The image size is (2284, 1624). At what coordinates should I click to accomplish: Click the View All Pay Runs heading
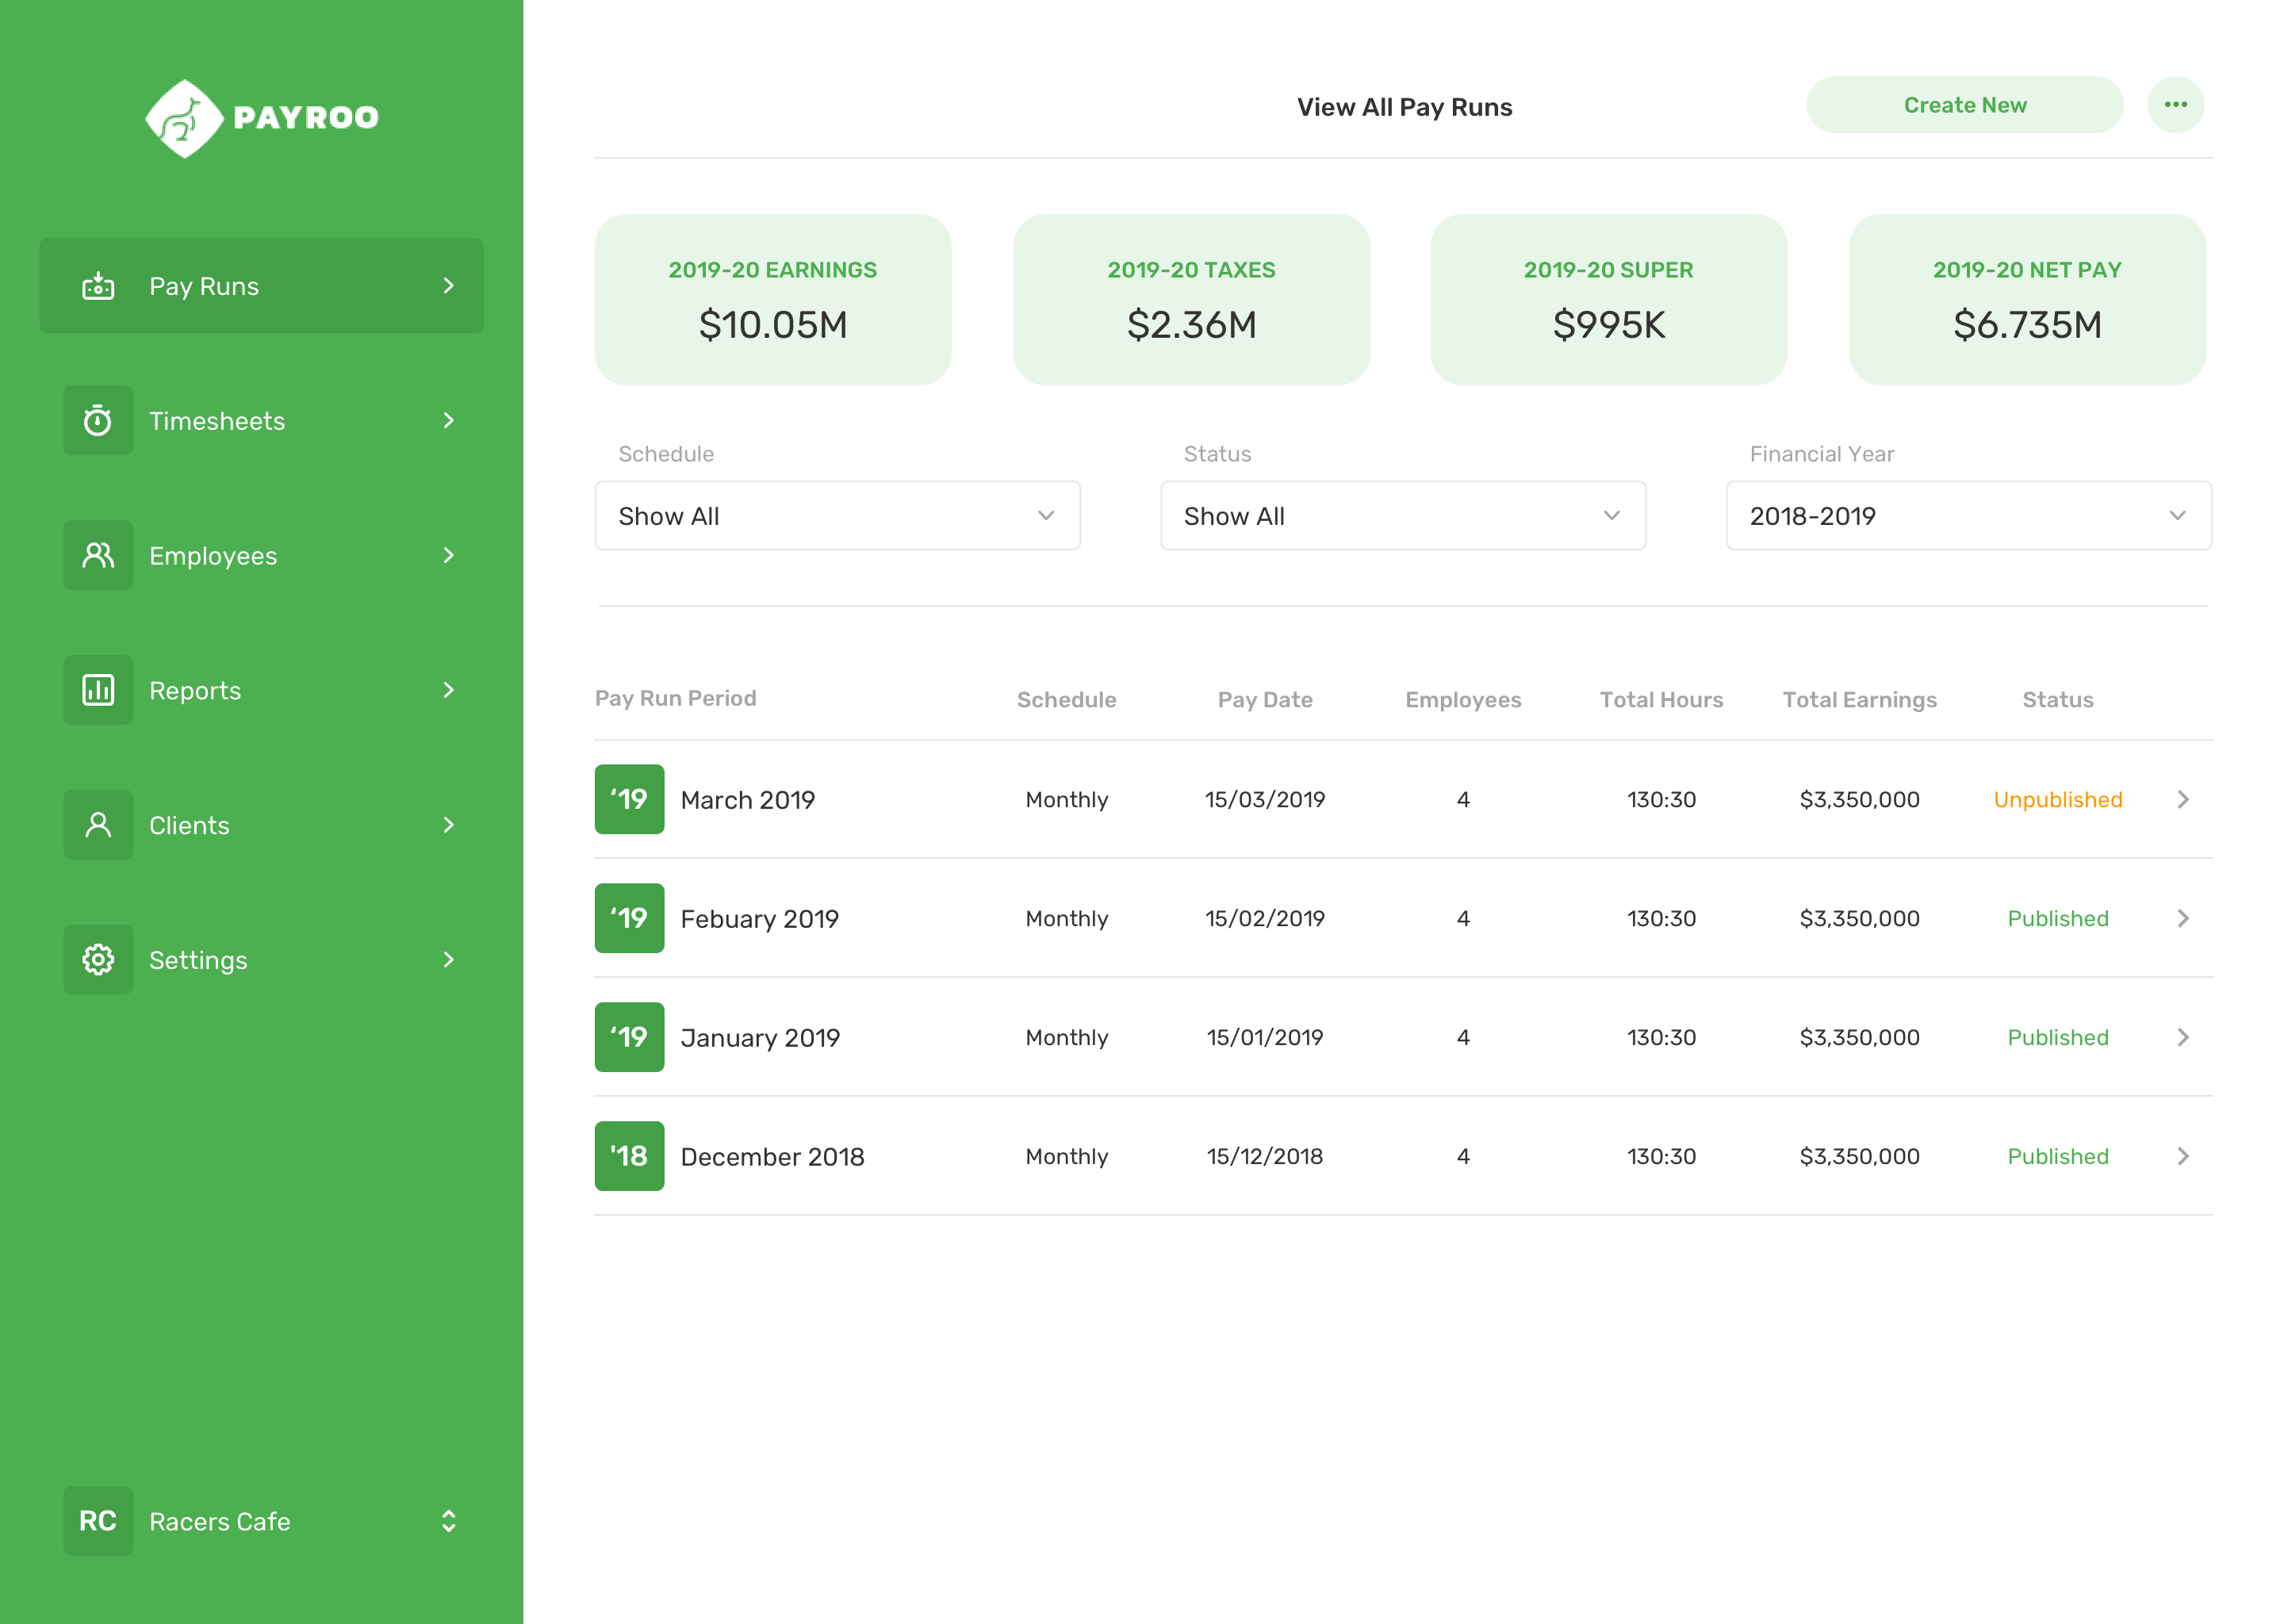[x=1405, y=107]
